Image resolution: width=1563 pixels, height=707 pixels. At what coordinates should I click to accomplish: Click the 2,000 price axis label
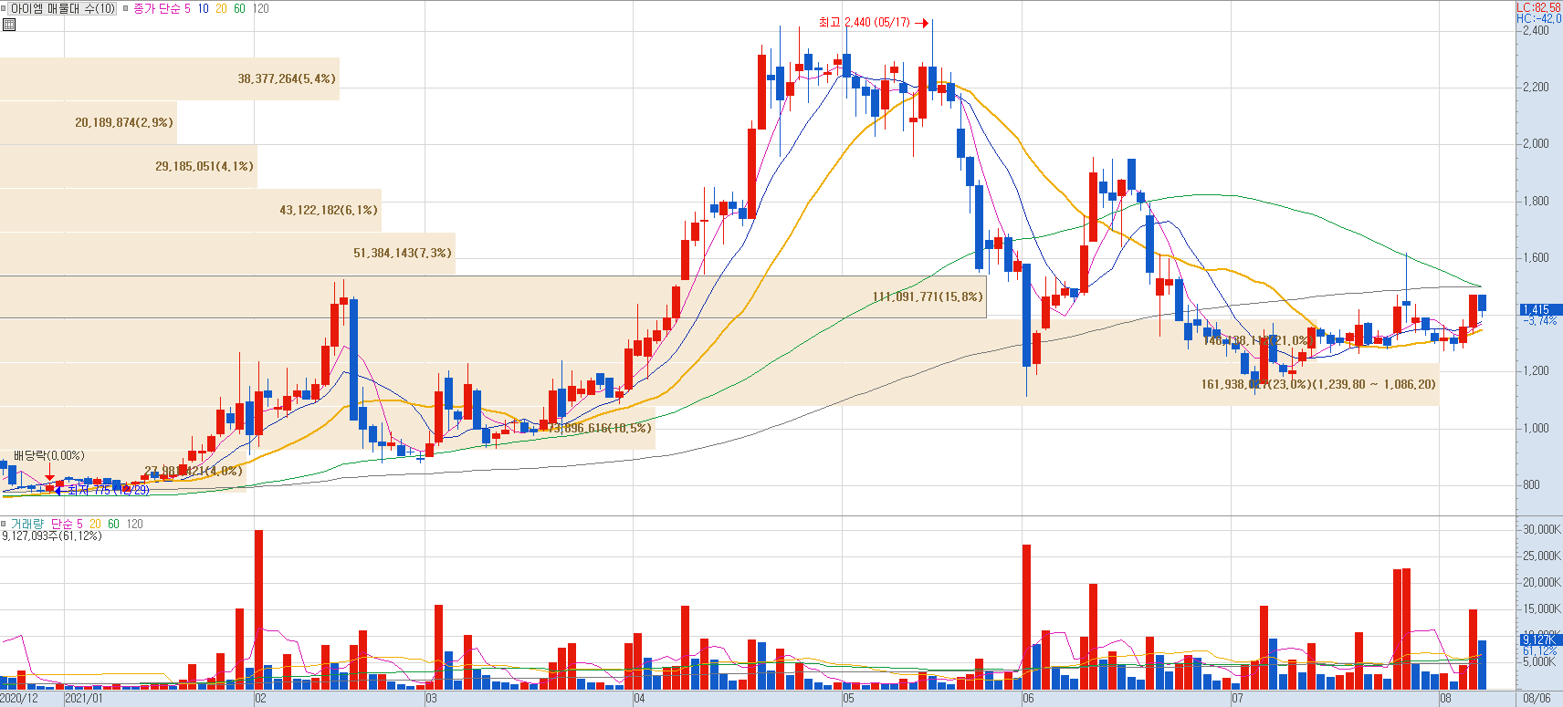(1536, 143)
